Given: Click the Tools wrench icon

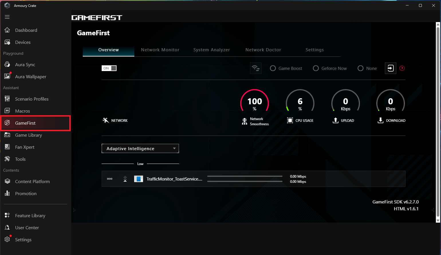Looking at the screenshot, I should pyautogui.click(x=7, y=159).
